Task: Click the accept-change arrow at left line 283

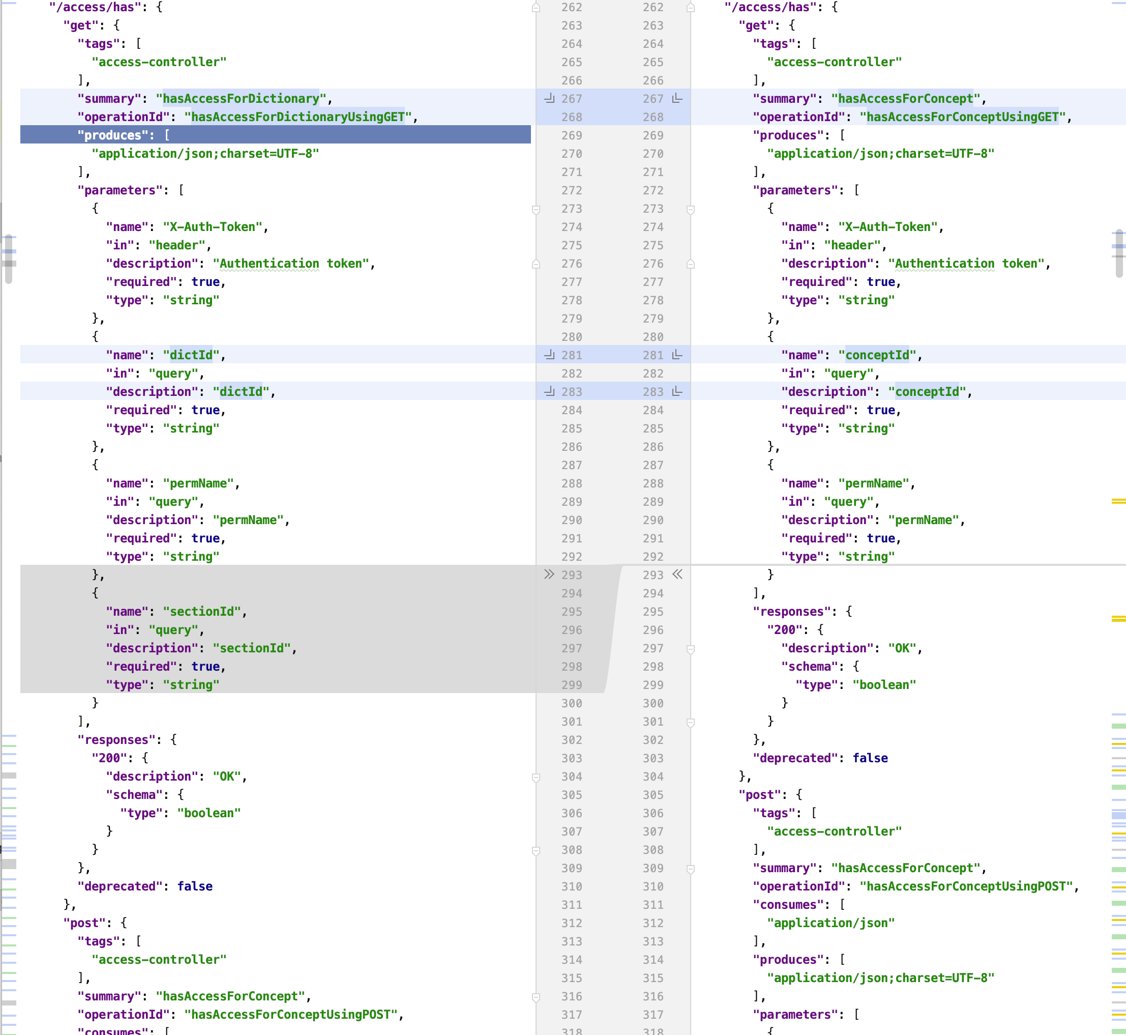Action: 550,392
